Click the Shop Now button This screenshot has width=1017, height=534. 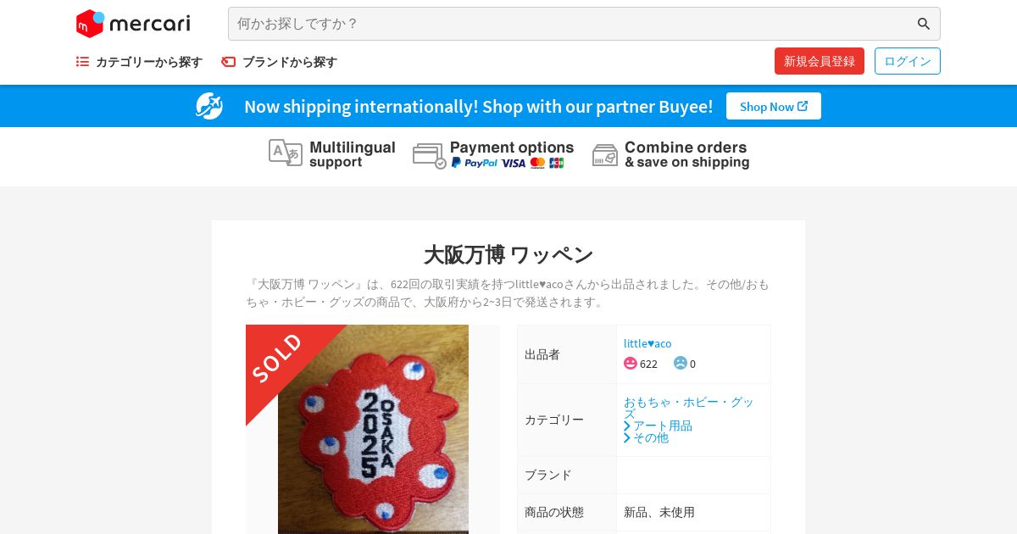[x=774, y=106]
